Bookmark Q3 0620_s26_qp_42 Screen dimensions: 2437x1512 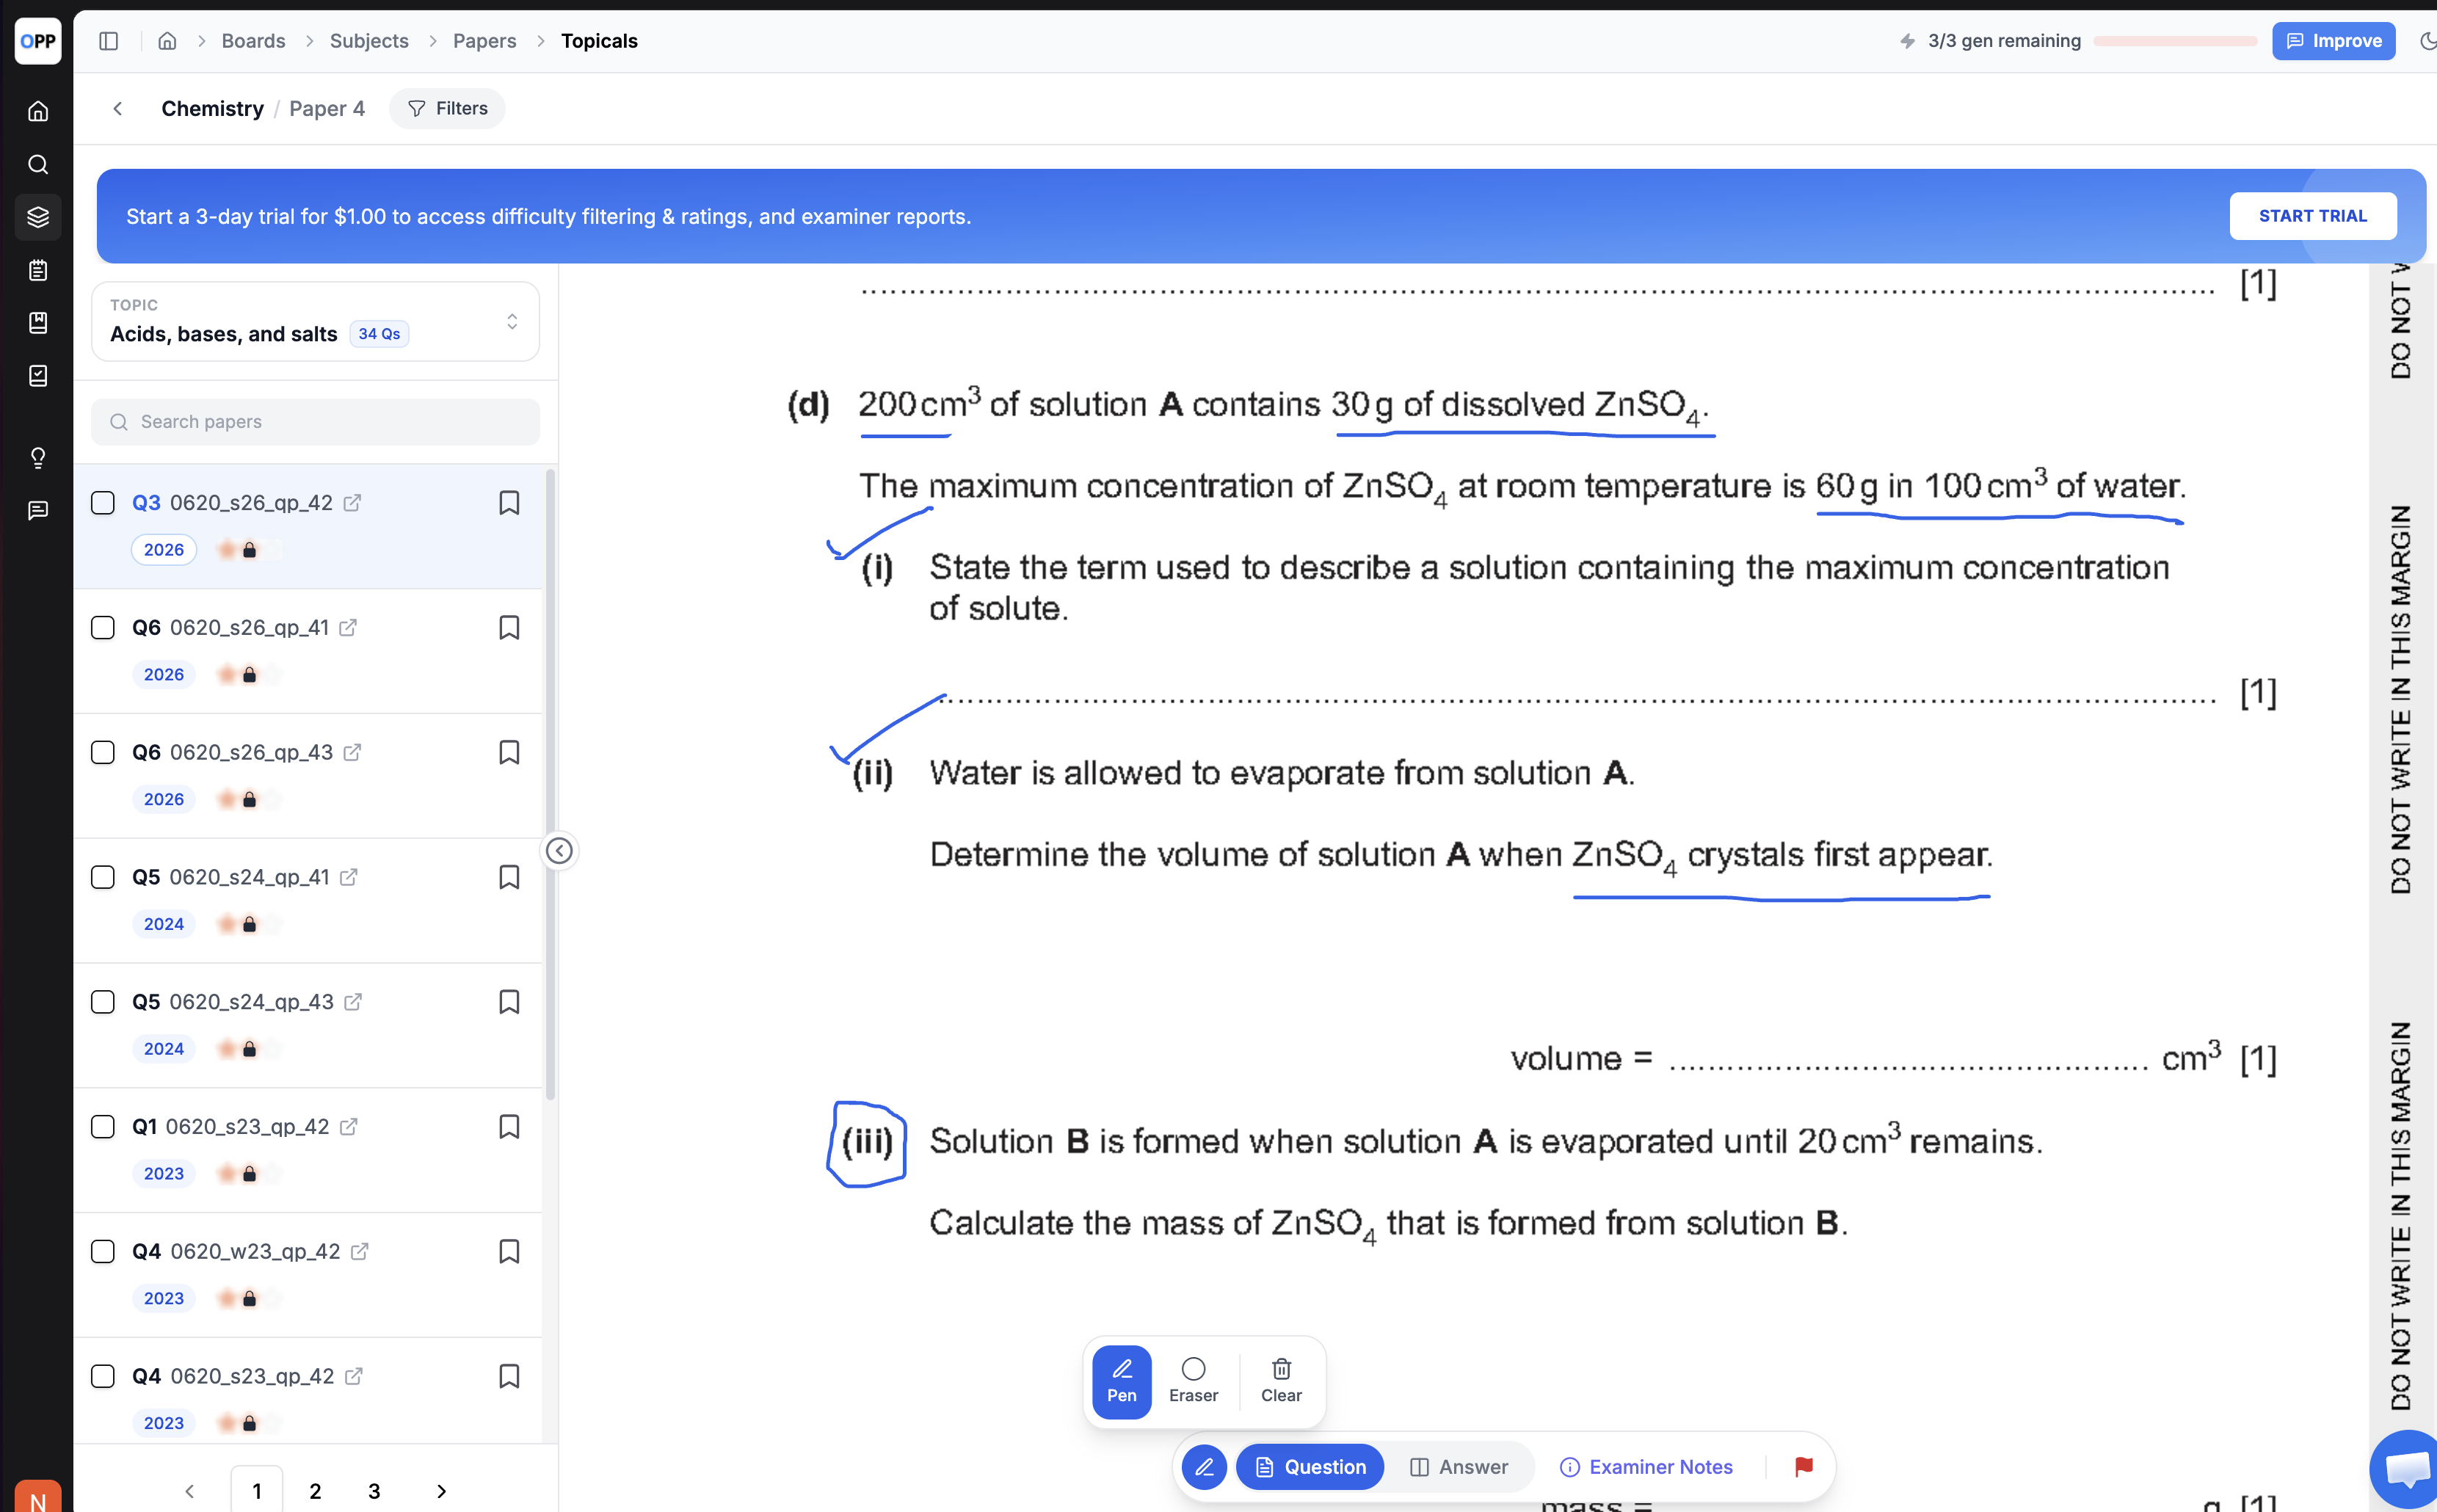click(509, 503)
